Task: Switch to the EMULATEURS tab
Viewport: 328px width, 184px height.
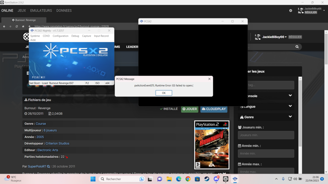Action: pos(41,10)
